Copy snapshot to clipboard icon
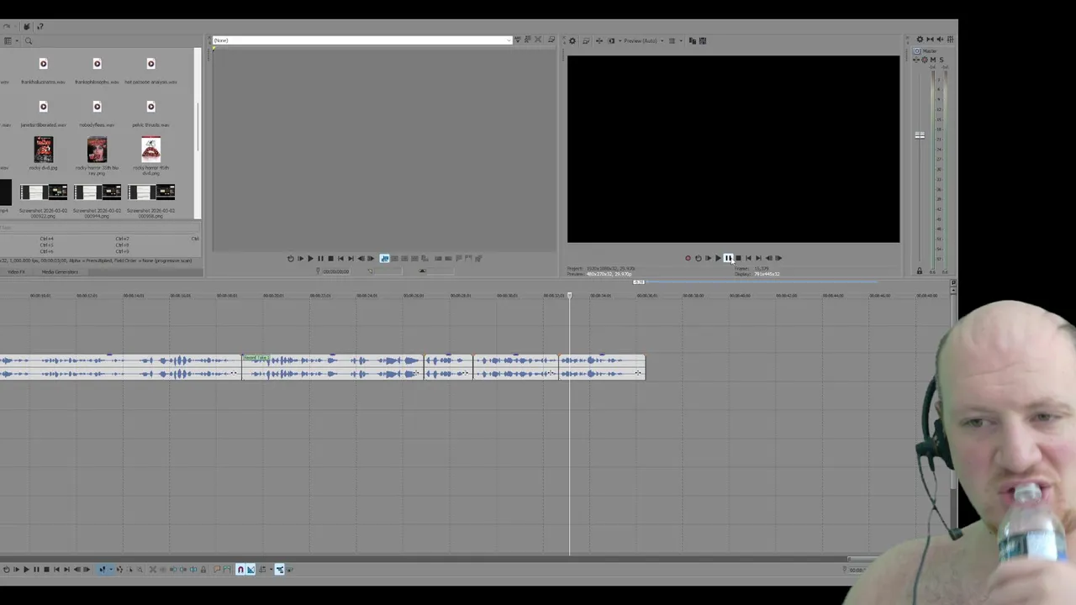This screenshot has width=1076, height=605. (693, 40)
